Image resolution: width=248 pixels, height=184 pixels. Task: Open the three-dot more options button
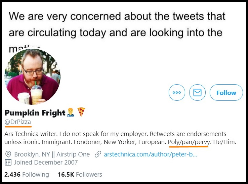click(177, 93)
